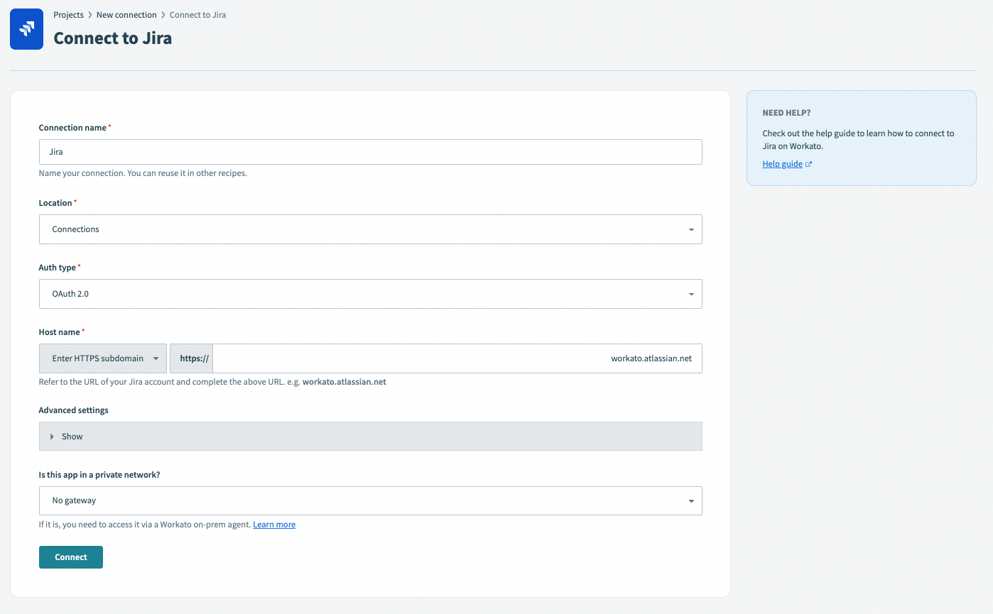Click the Learn more link about on-prem agents

point(274,524)
